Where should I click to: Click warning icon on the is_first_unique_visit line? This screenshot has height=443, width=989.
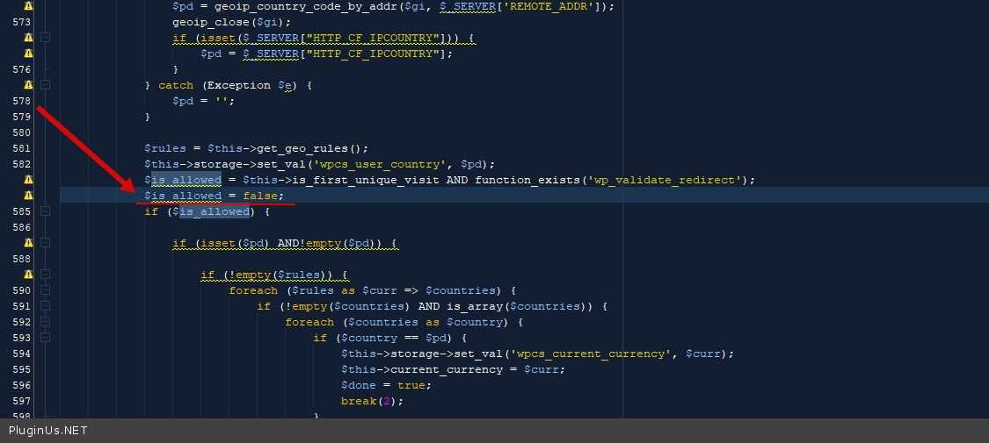28,180
